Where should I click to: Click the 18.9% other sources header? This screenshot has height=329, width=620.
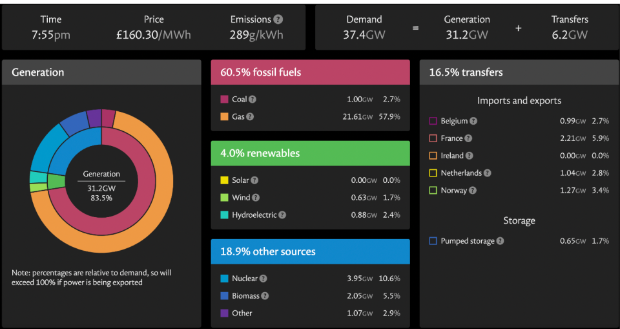click(310, 251)
